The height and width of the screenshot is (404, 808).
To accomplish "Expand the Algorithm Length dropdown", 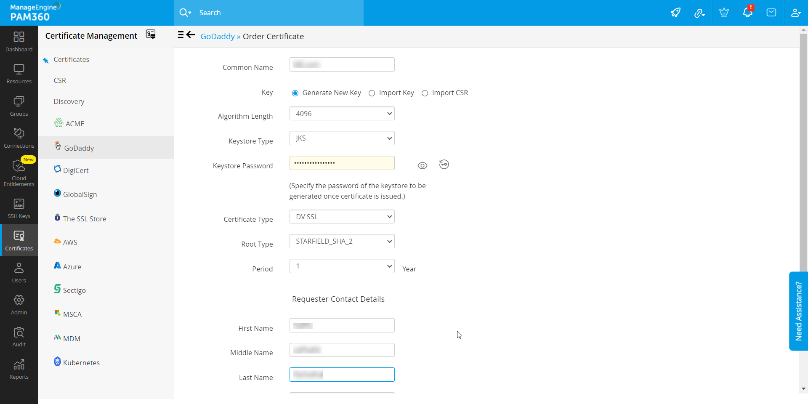I will pyautogui.click(x=342, y=114).
